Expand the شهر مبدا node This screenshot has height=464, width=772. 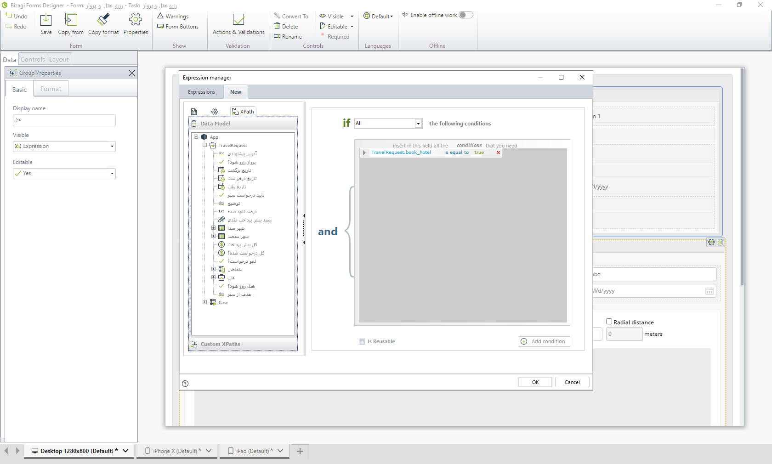[x=213, y=228]
